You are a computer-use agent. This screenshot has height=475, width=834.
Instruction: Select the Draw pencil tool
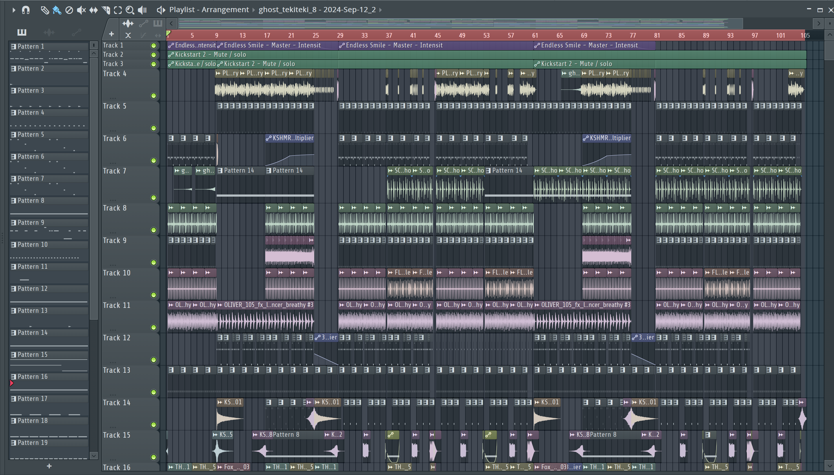tap(45, 10)
